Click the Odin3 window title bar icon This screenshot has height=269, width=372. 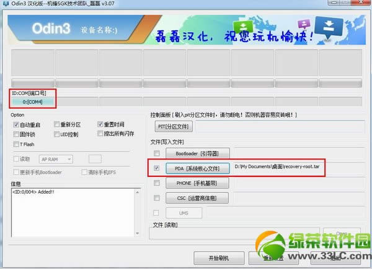pos(5,3)
